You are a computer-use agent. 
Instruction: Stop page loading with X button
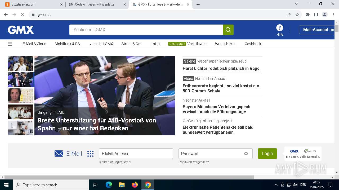coord(23,15)
